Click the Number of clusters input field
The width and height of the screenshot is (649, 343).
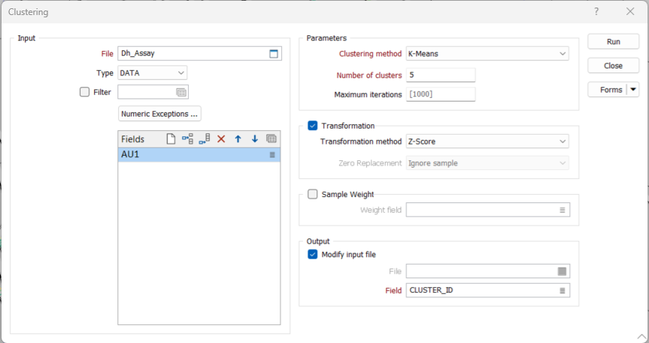[x=441, y=74]
